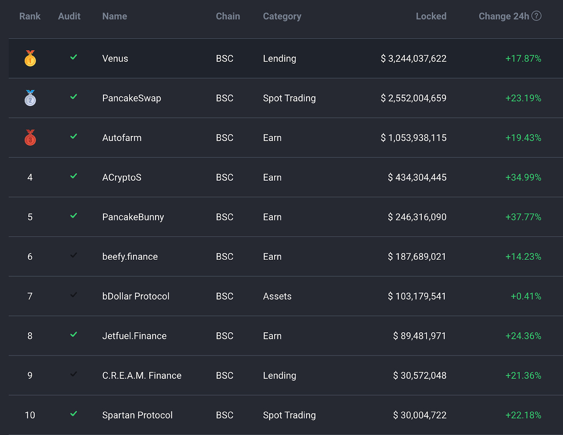
Task: Click the Spot Trading category in the Spartan Protocol row
Action: coord(289,415)
